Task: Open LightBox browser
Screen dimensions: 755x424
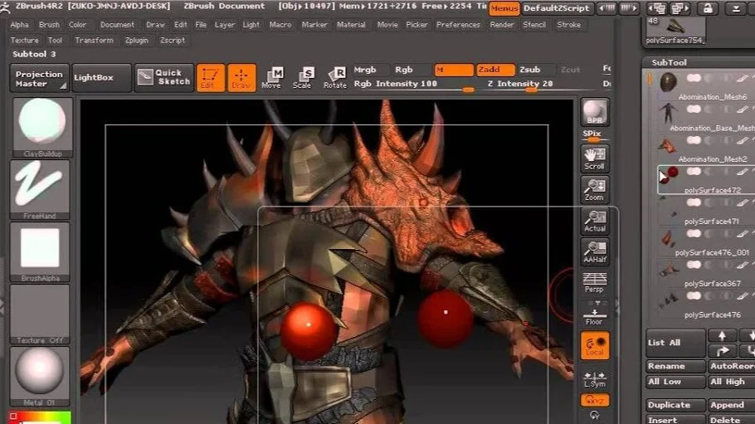Action: (101, 77)
